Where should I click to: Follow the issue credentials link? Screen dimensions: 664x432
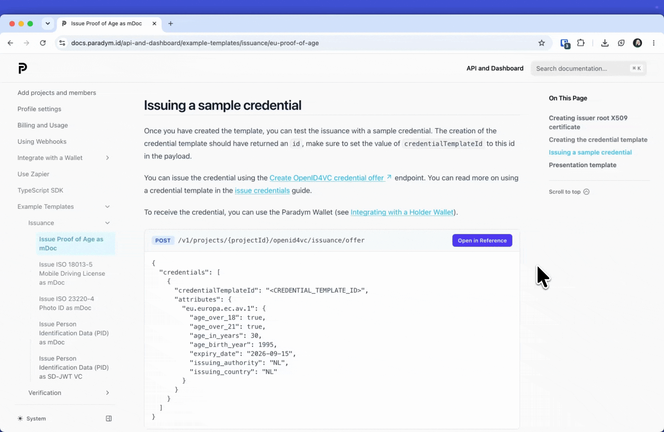point(262,190)
